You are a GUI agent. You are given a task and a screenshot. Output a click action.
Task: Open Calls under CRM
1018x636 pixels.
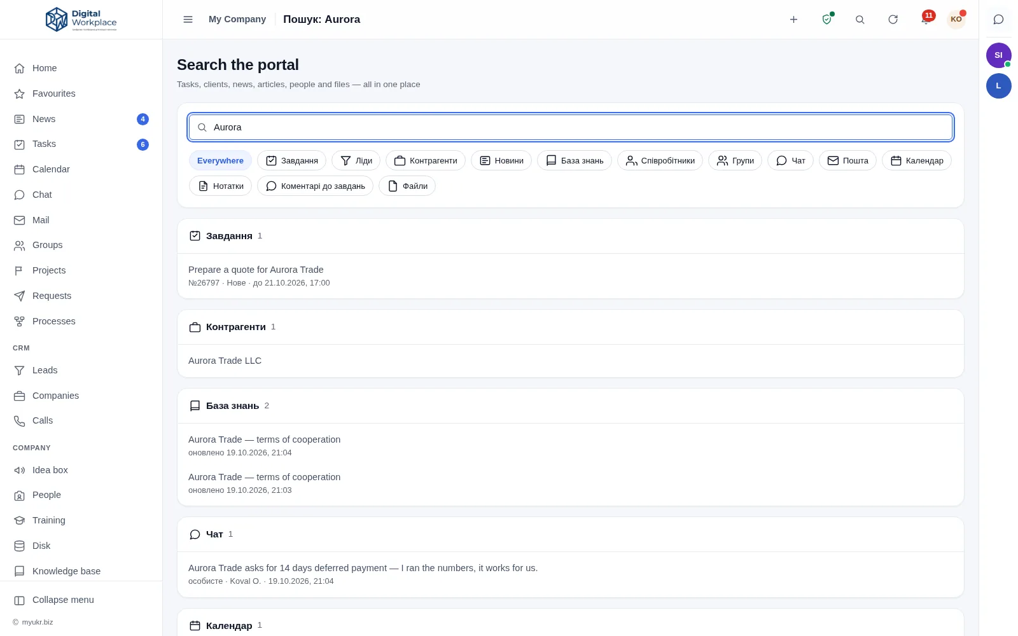click(x=81, y=420)
